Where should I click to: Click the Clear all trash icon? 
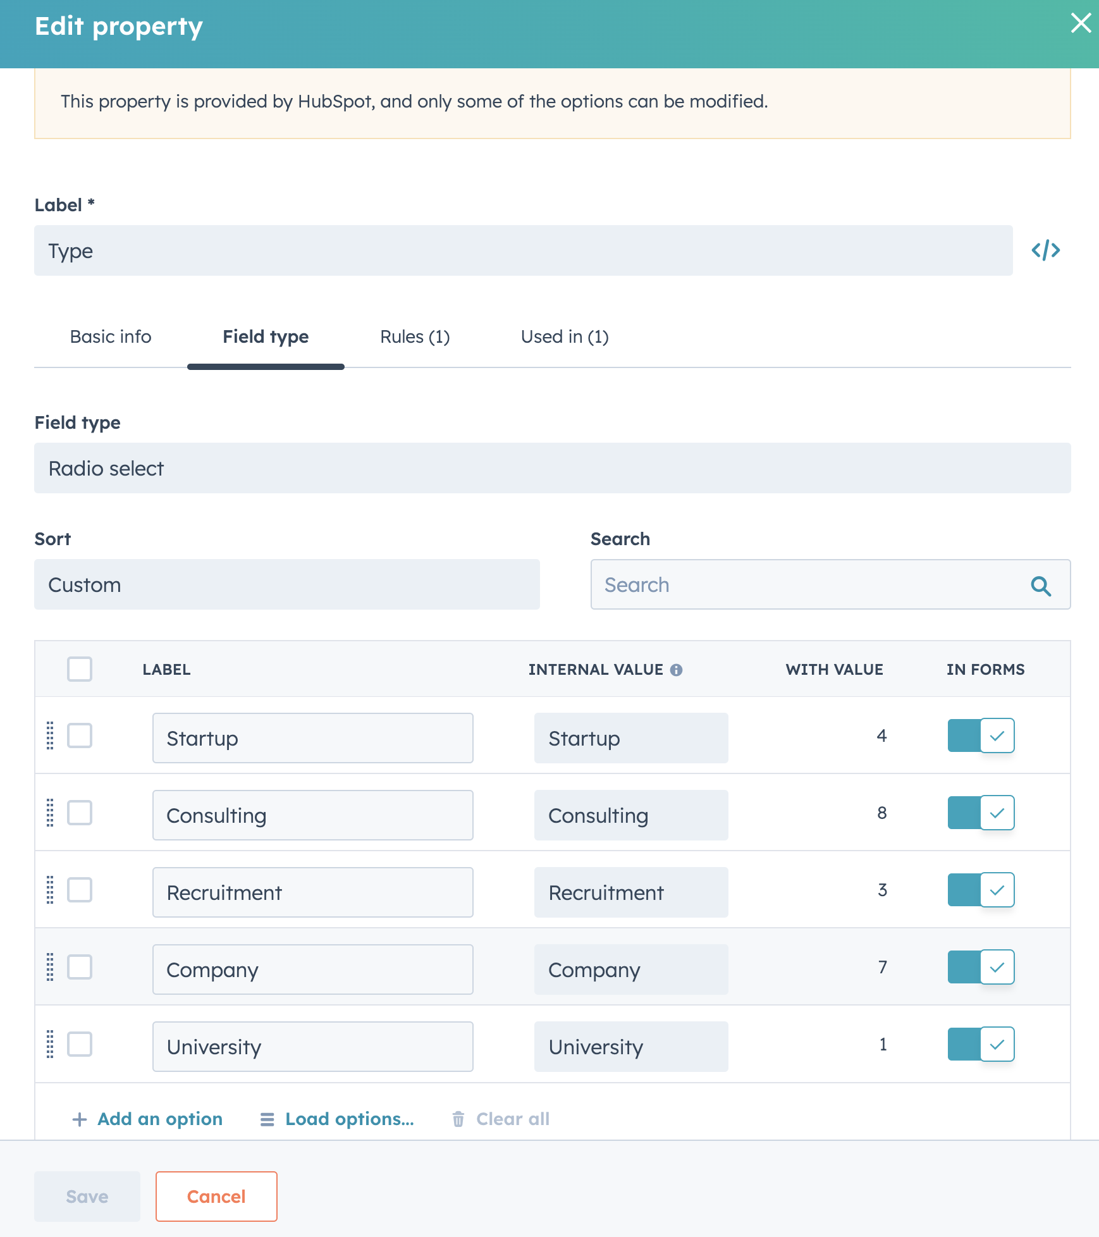coord(458,1119)
